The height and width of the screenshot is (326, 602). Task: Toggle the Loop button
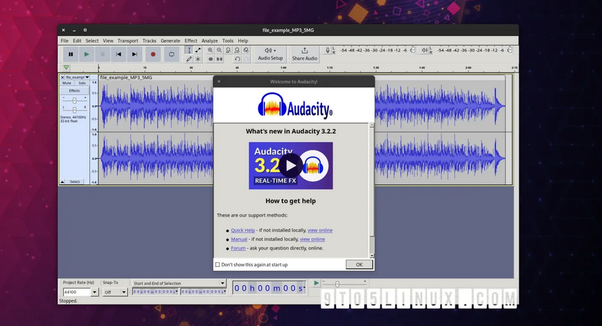[172, 54]
